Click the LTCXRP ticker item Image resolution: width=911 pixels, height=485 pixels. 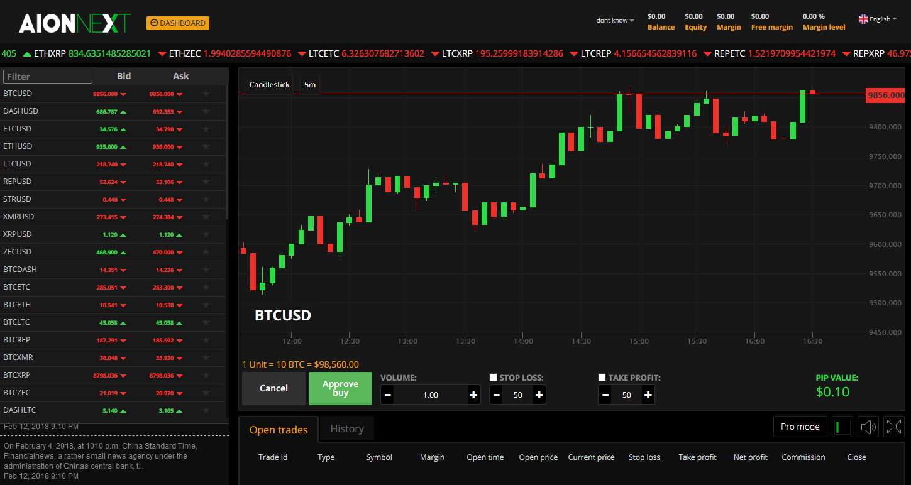[x=503, y=53]
